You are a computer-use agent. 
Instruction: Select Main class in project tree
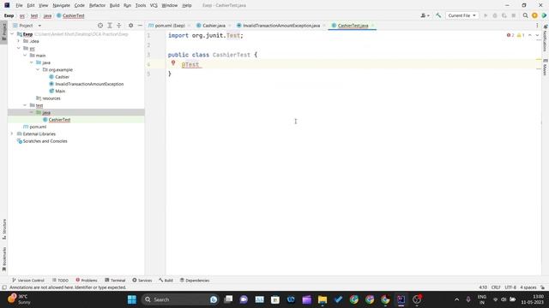pos(60,92)
